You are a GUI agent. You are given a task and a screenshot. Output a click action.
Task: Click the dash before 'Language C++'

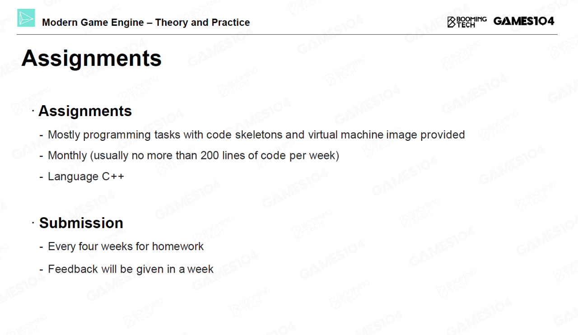point(42,177)
